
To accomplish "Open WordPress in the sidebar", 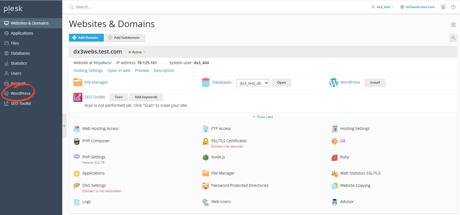I will 31,93.
